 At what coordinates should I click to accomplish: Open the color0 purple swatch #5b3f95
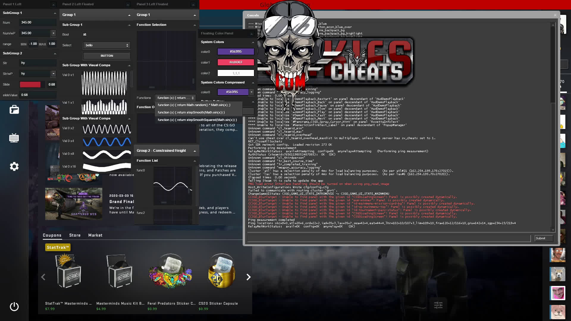tap(236, 51)
